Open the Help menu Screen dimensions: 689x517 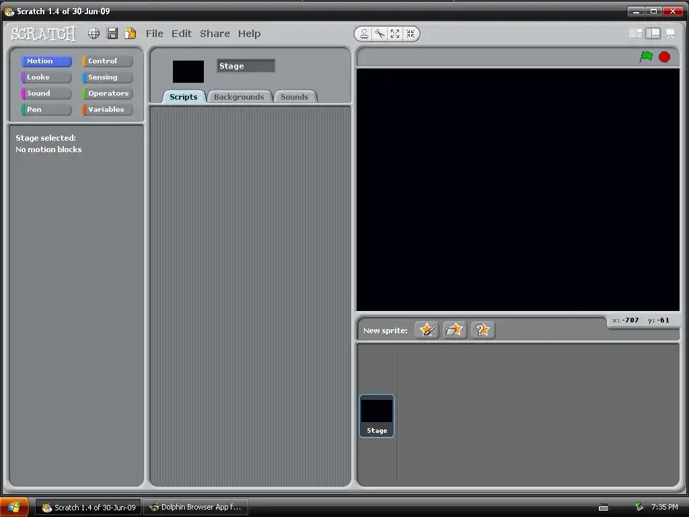249,34
